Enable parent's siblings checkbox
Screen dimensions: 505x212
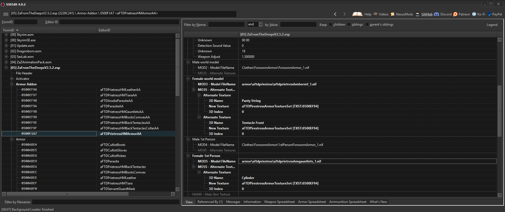[367, 25]
